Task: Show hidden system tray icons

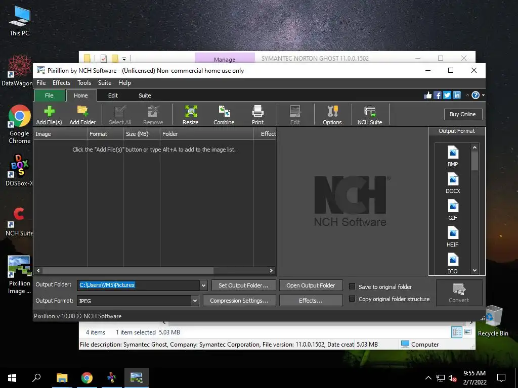Action: [428, 378]
